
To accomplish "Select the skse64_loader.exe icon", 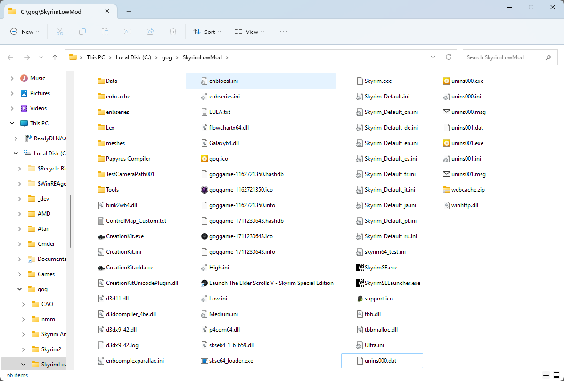I will [x=204, y=360].
